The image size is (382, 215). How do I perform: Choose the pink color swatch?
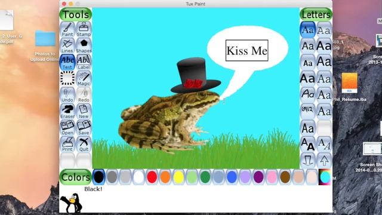click(272, 177)
